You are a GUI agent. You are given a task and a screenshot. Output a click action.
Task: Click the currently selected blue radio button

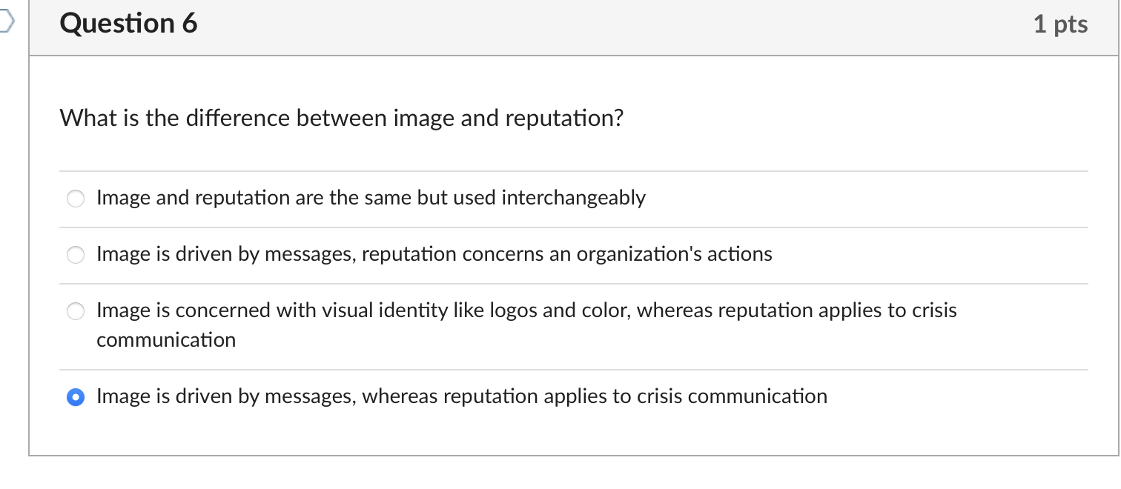(75, 397)
